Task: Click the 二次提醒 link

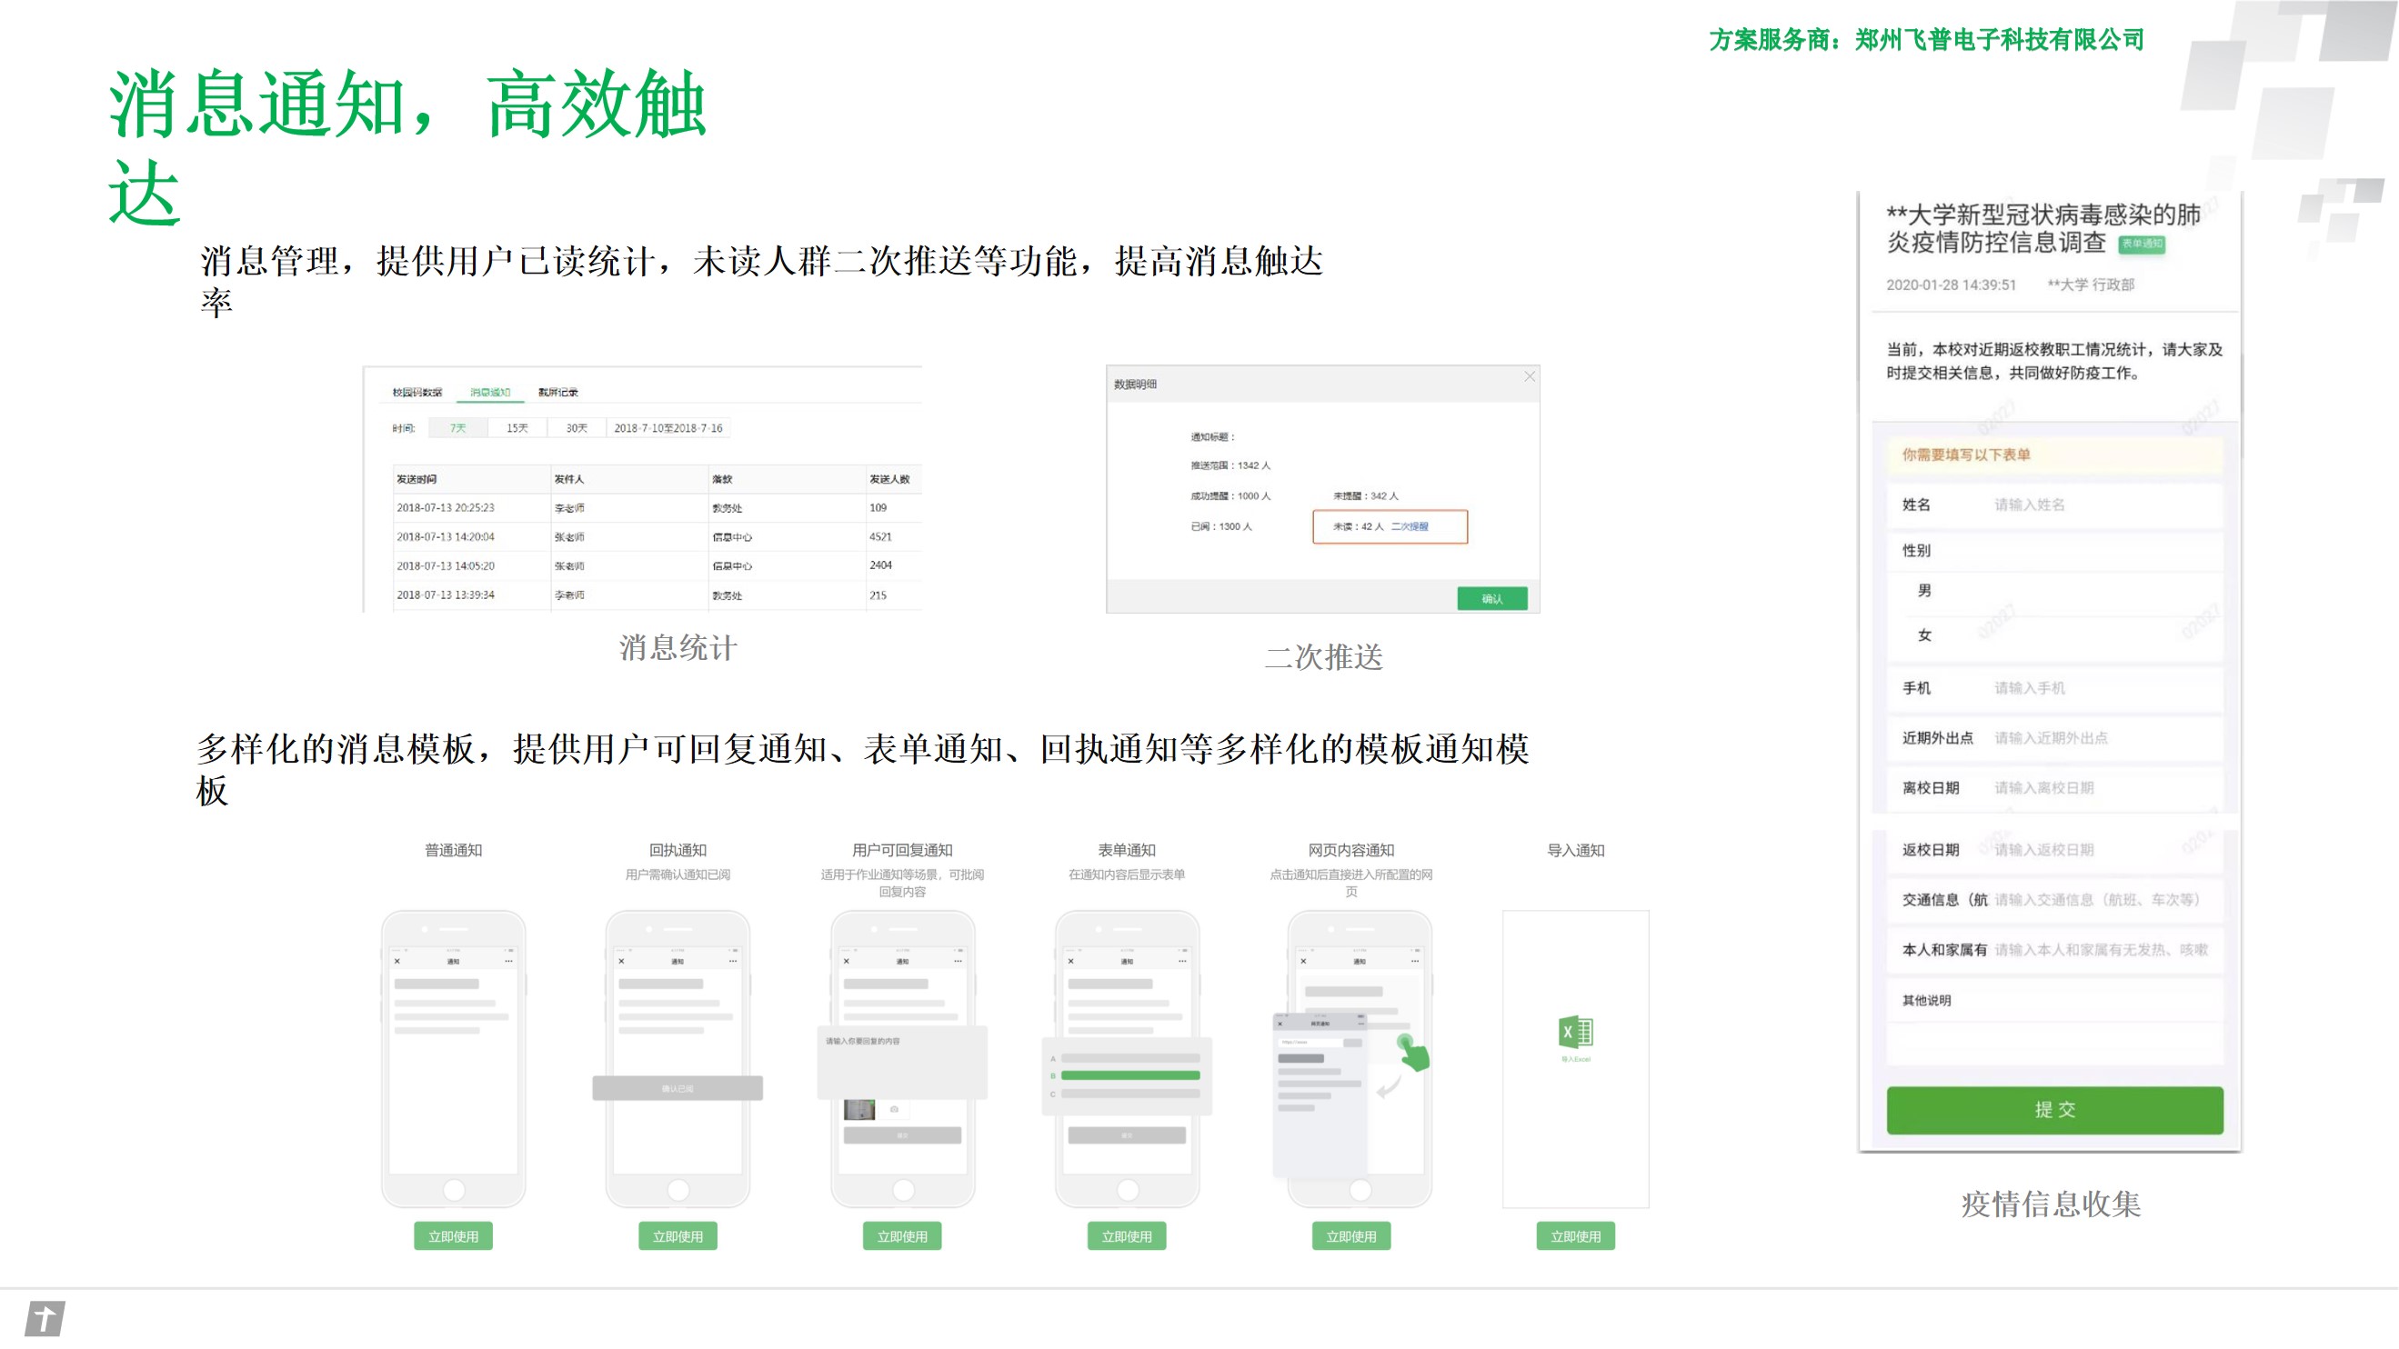Action: 1409,527
